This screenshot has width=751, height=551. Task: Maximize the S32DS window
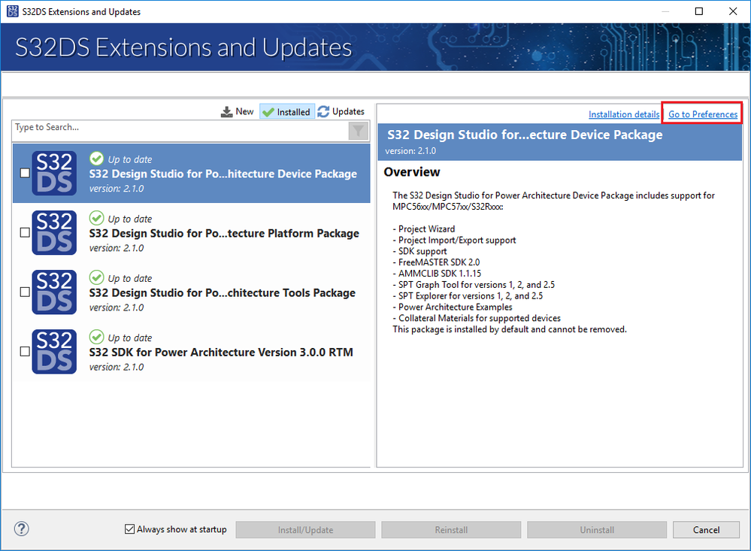point(699,11)
